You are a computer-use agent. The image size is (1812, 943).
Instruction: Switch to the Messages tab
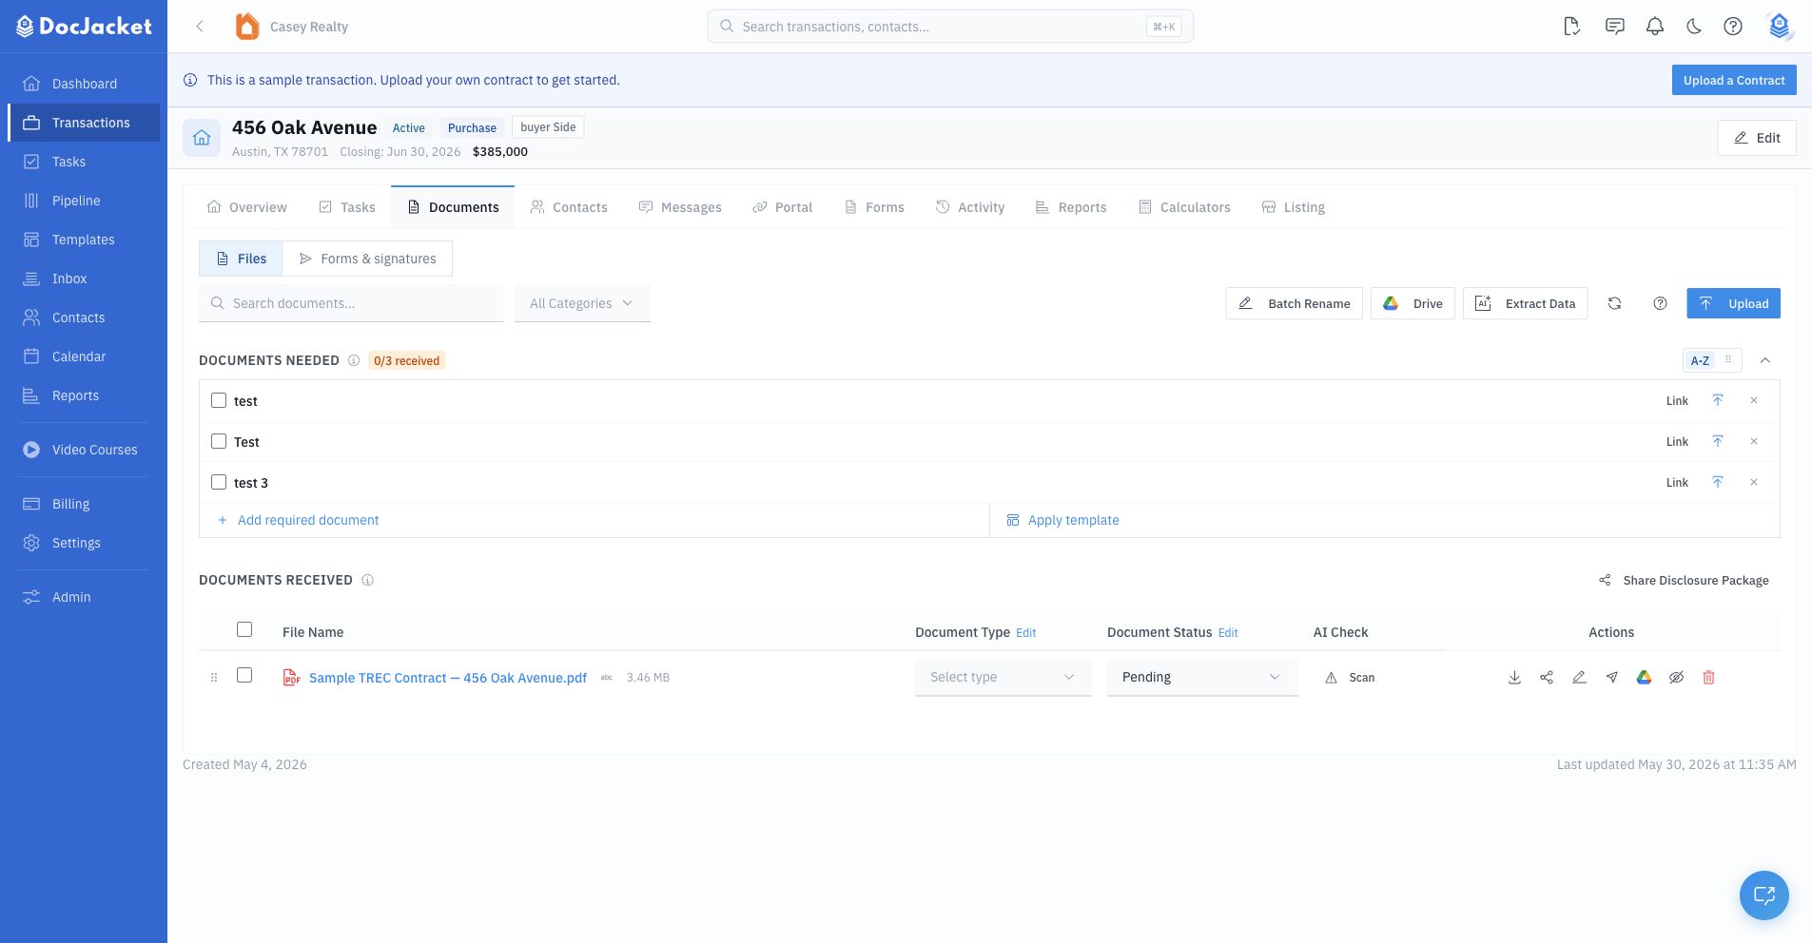pos(680,207)
